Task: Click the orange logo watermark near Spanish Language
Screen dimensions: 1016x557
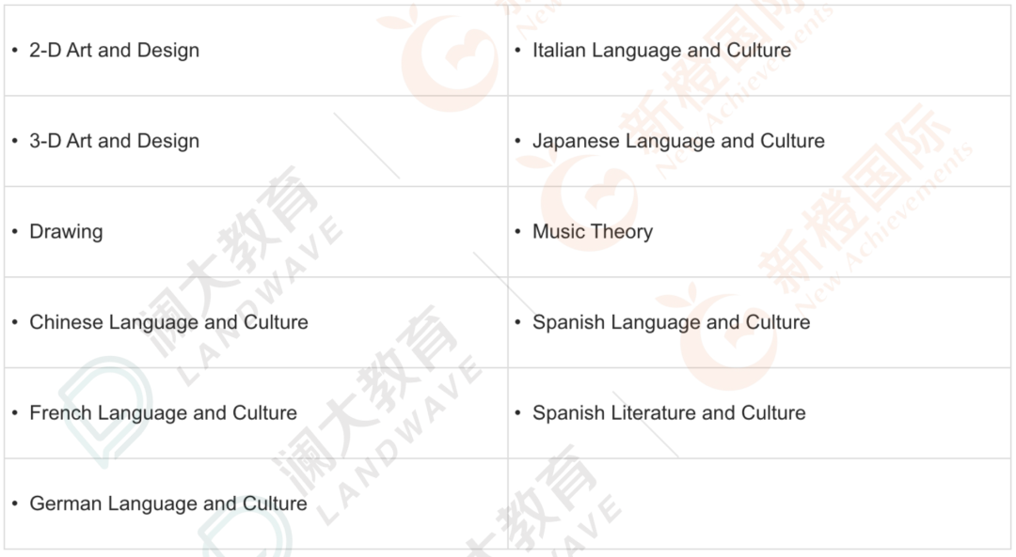Action: pyautogui.click(x=725, y=340)
